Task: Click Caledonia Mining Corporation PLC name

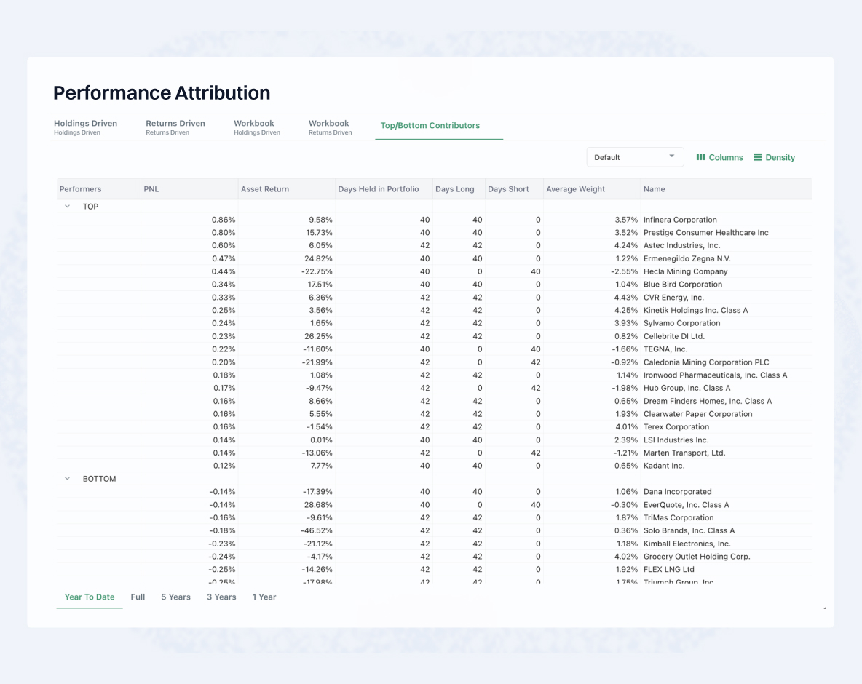Action: tap(706, 362)
